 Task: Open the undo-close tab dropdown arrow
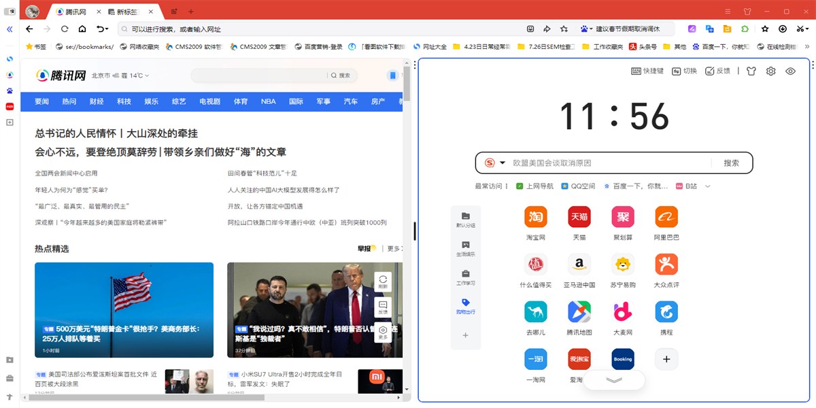click(x=107, y=29)
